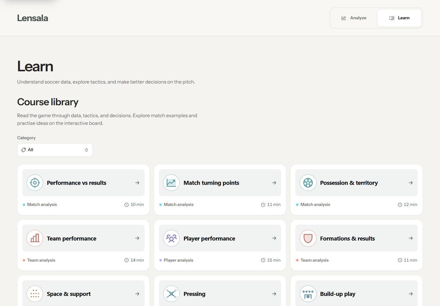Click the shield icon for Formations & results
This screenshot has height=306, width=440.
coord(308,238)
